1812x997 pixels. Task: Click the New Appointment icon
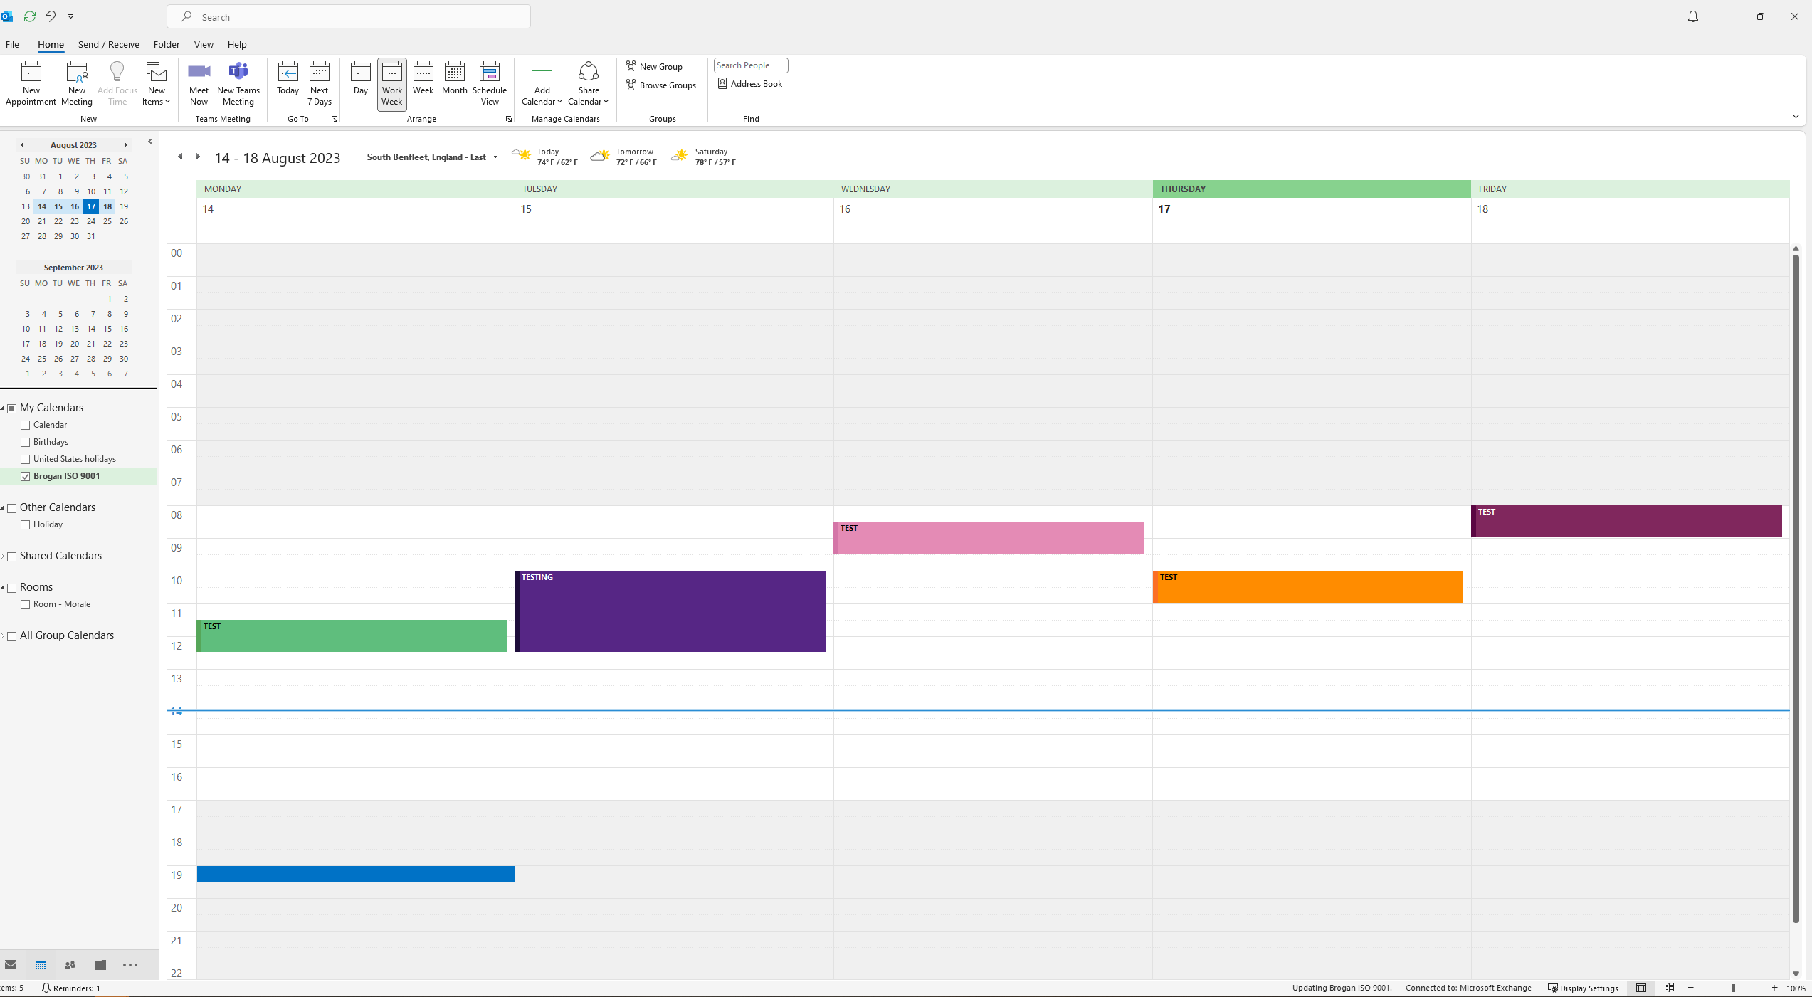point(31,72)
